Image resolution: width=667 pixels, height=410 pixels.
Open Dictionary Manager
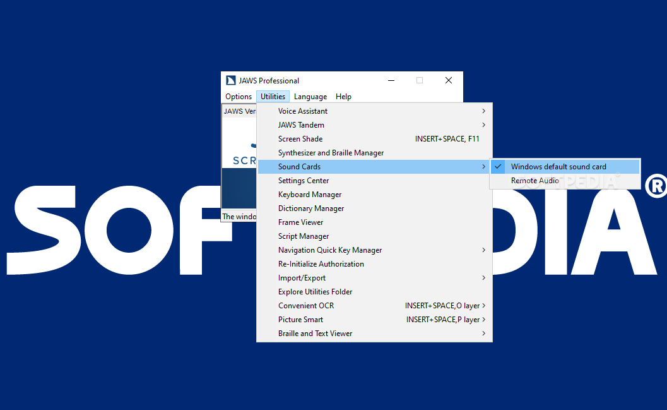coord(375,208)
